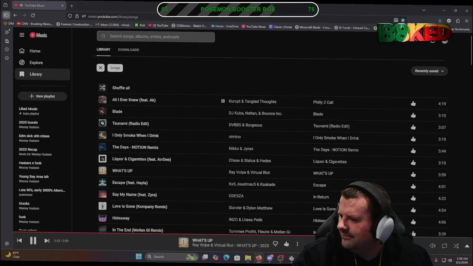The image size is (473, 266).
Task: Toggle like on The Days - NOTION Remix
Action: click(413, 151)
